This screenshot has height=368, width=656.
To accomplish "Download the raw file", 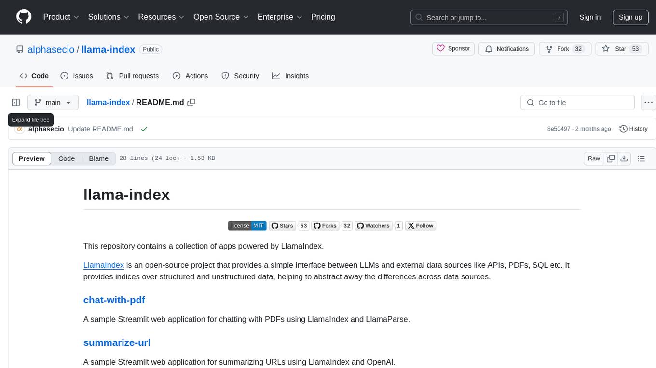I will tap(624, 158).
